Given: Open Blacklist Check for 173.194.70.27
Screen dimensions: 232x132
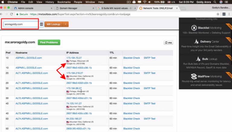Looking at the screenshot, I should click(x=131, y=58).
